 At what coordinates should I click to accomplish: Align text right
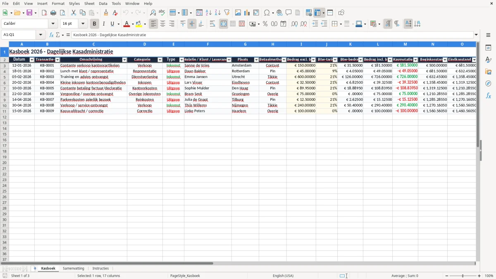click(172, 24)
